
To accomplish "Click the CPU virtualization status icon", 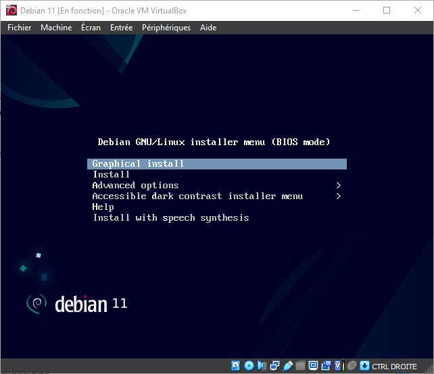I will tap(339, 366).
